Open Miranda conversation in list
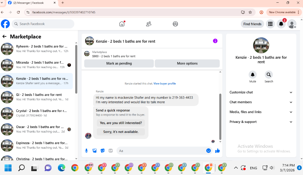 tap(37, 65)
